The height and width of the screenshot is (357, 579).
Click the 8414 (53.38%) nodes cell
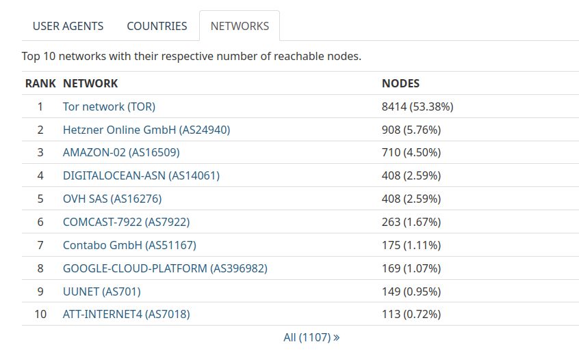click(417, 106)
